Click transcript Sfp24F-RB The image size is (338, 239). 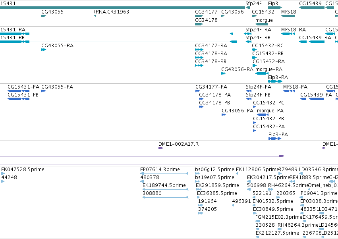(x=258, y=37)
